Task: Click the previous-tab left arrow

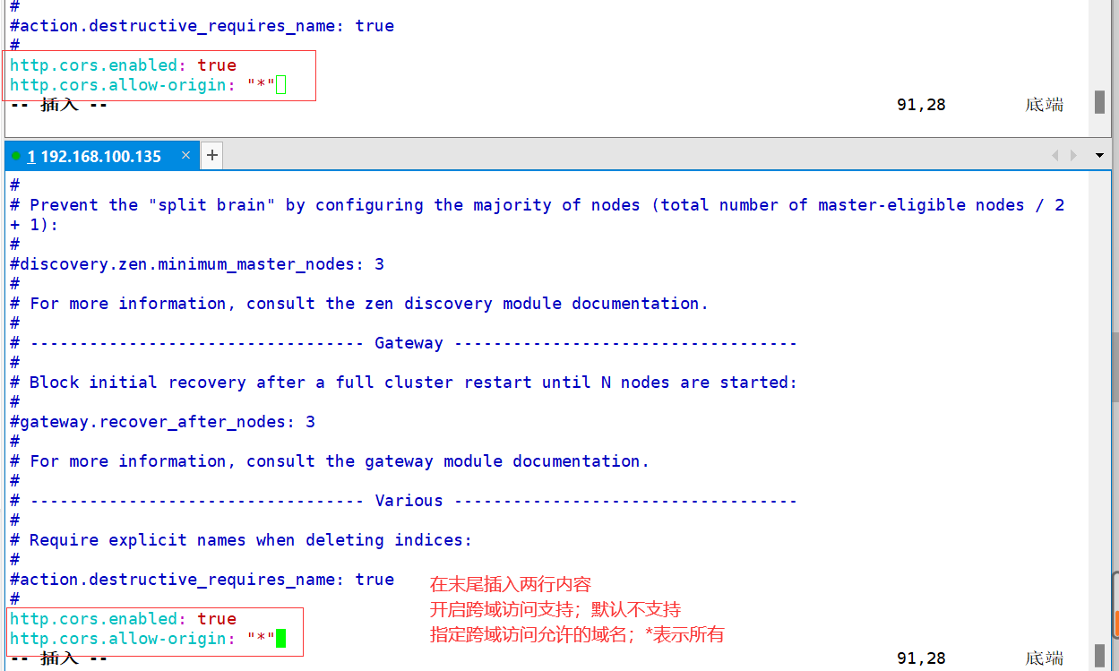Action: (1055, 155)
